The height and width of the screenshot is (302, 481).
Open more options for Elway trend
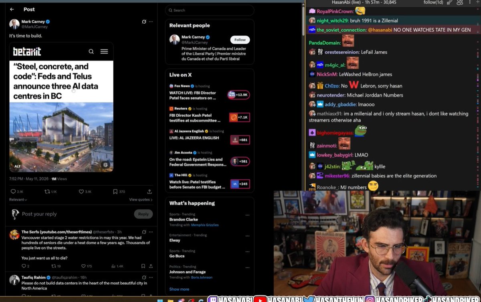click(x=247, y=235)
